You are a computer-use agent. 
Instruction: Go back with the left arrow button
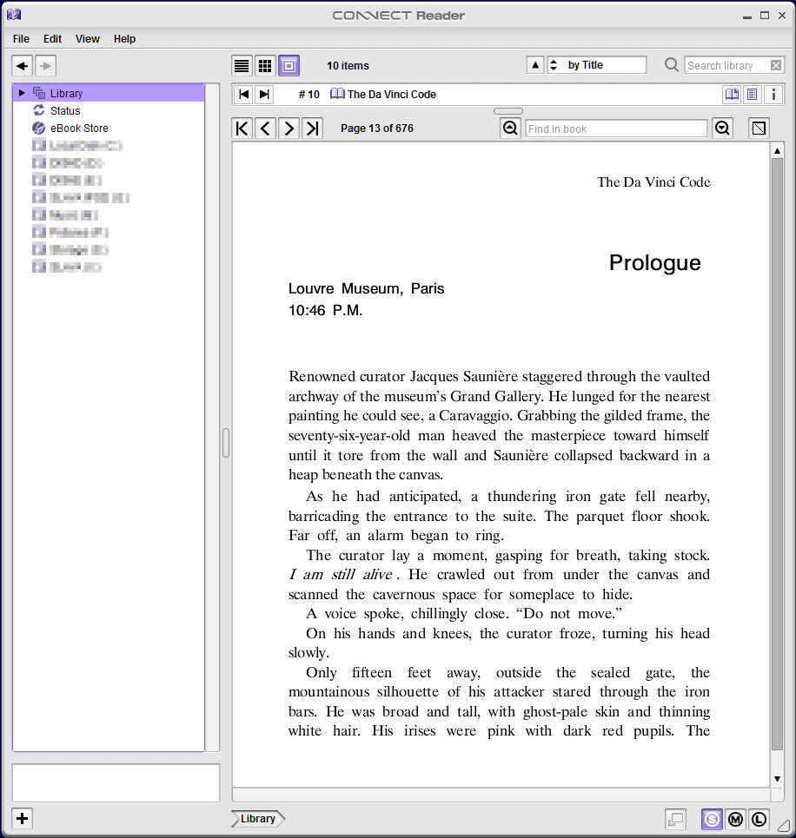(23, 66)
